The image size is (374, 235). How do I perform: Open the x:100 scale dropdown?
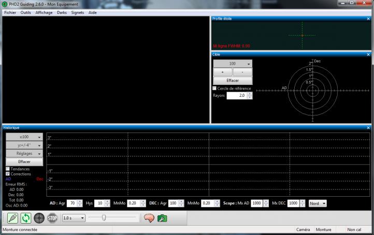(x=24, y=137)
